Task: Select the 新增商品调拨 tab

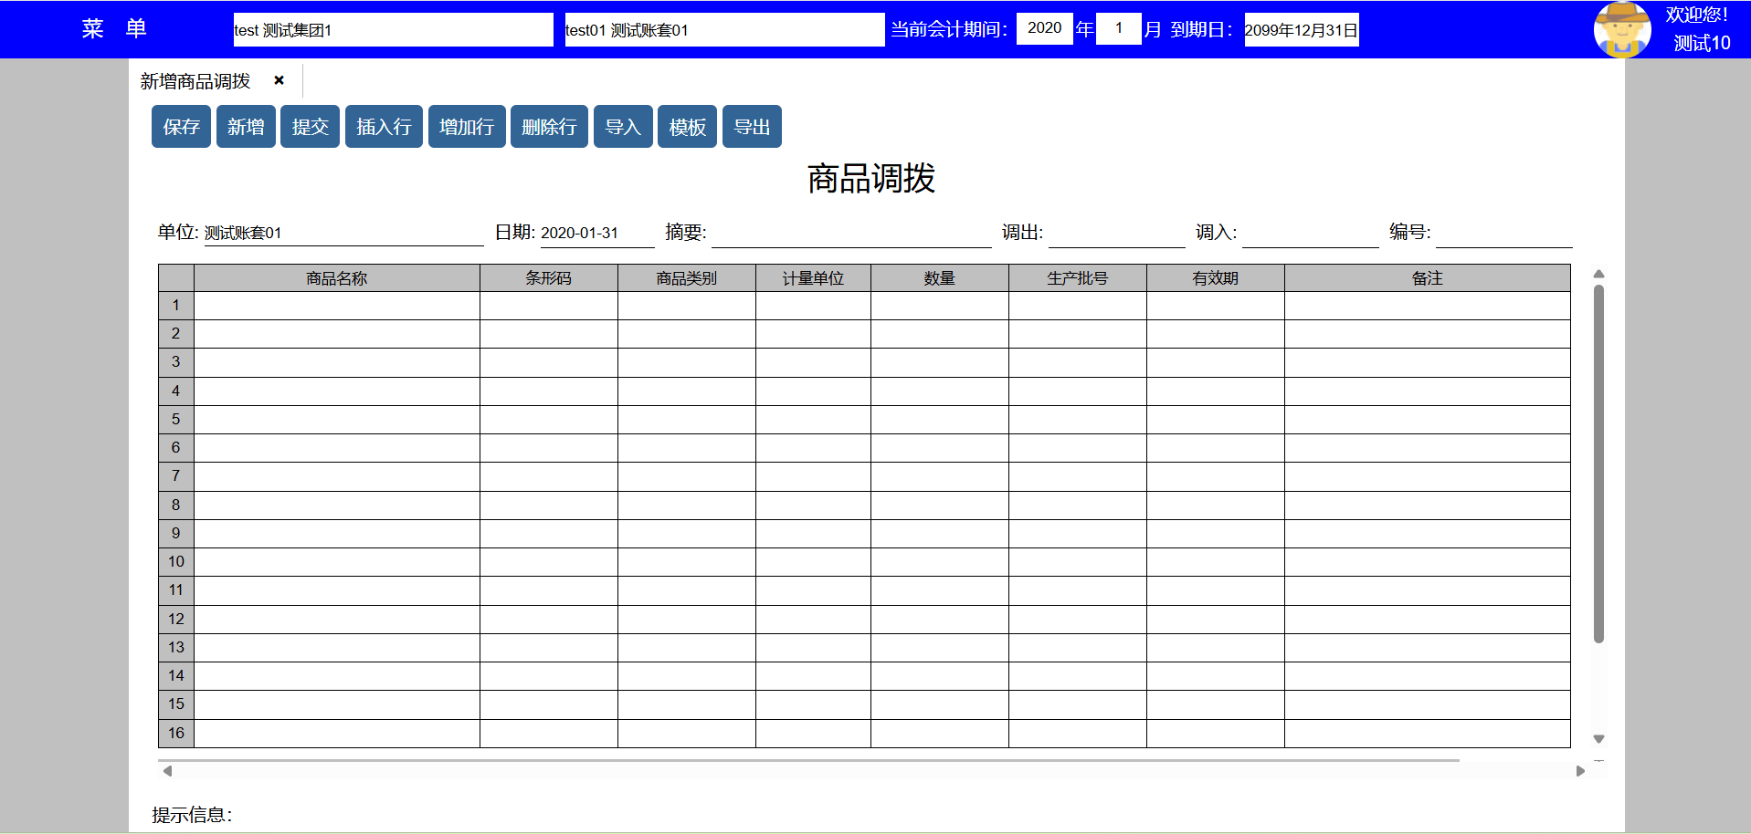Action: [195, 81]
